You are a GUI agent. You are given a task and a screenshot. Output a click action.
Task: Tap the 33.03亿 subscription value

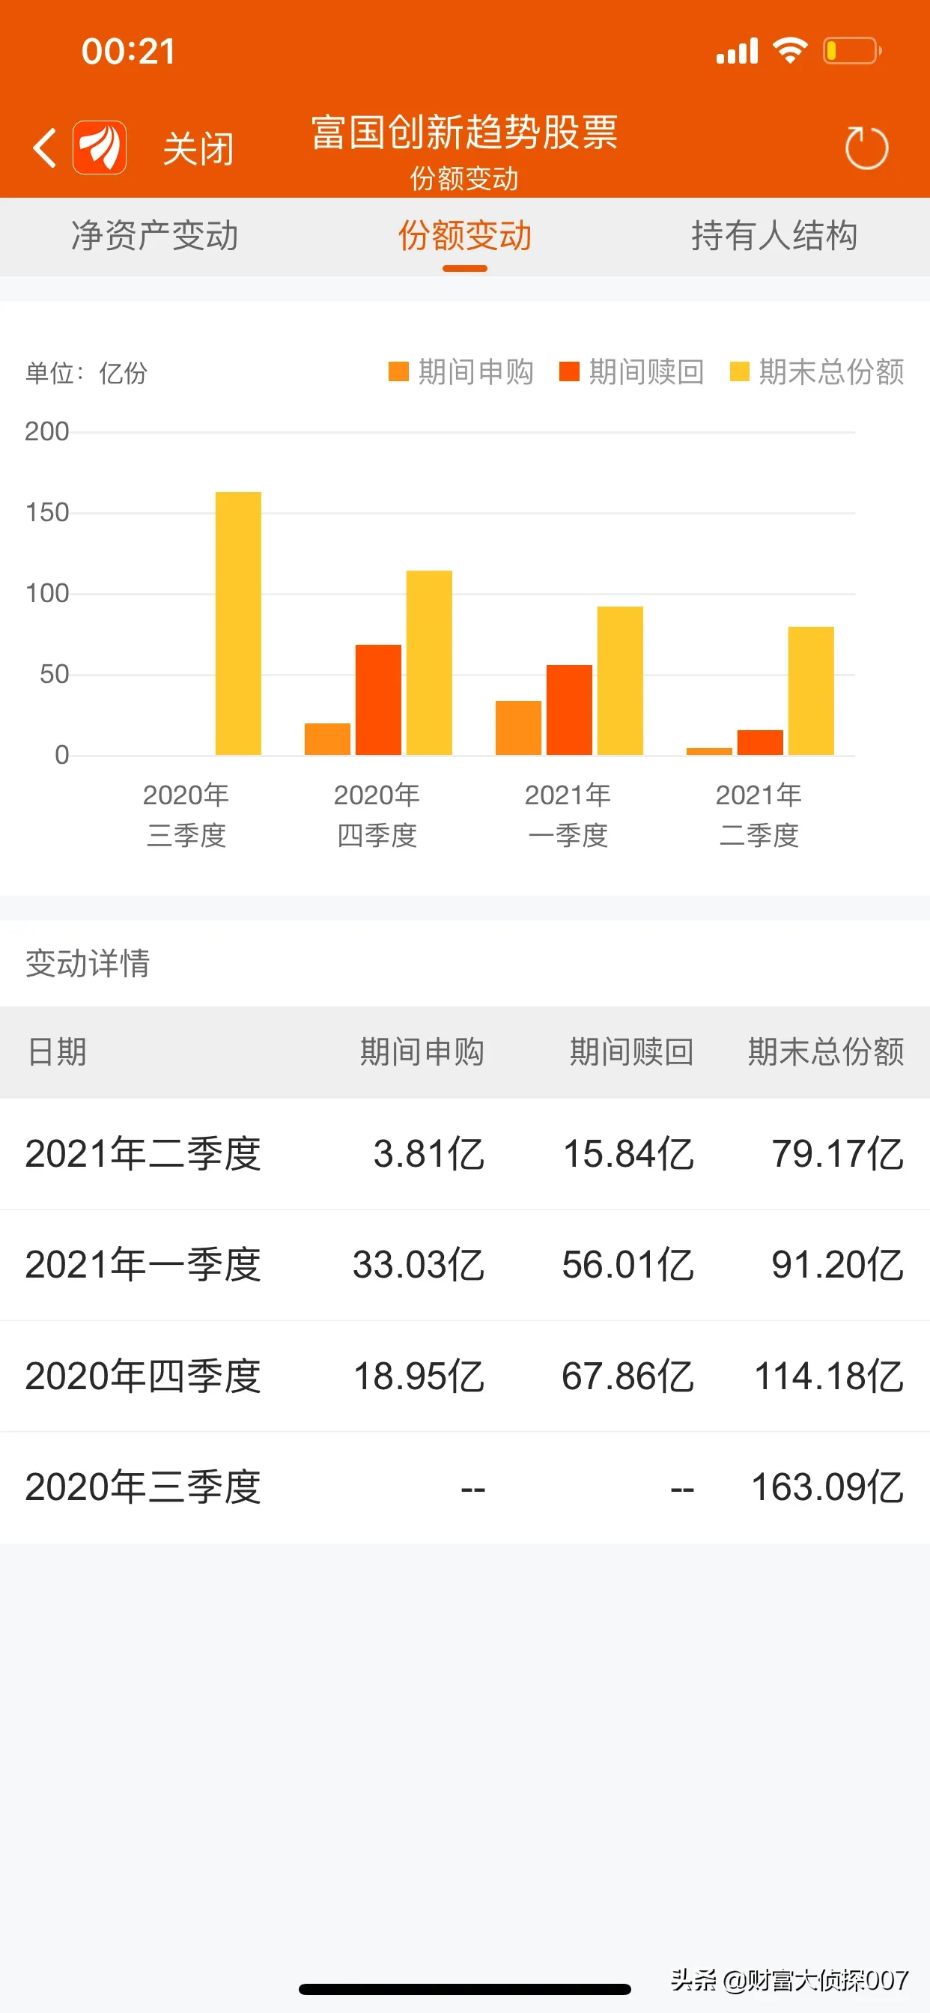pyautogui.click(x=419, y=1264)
